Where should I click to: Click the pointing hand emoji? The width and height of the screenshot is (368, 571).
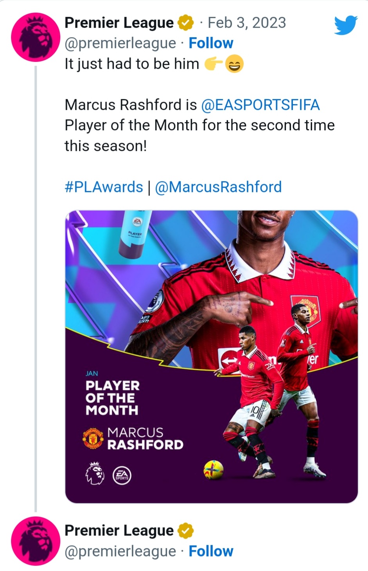pyautogui.click(x=214, y=64)
